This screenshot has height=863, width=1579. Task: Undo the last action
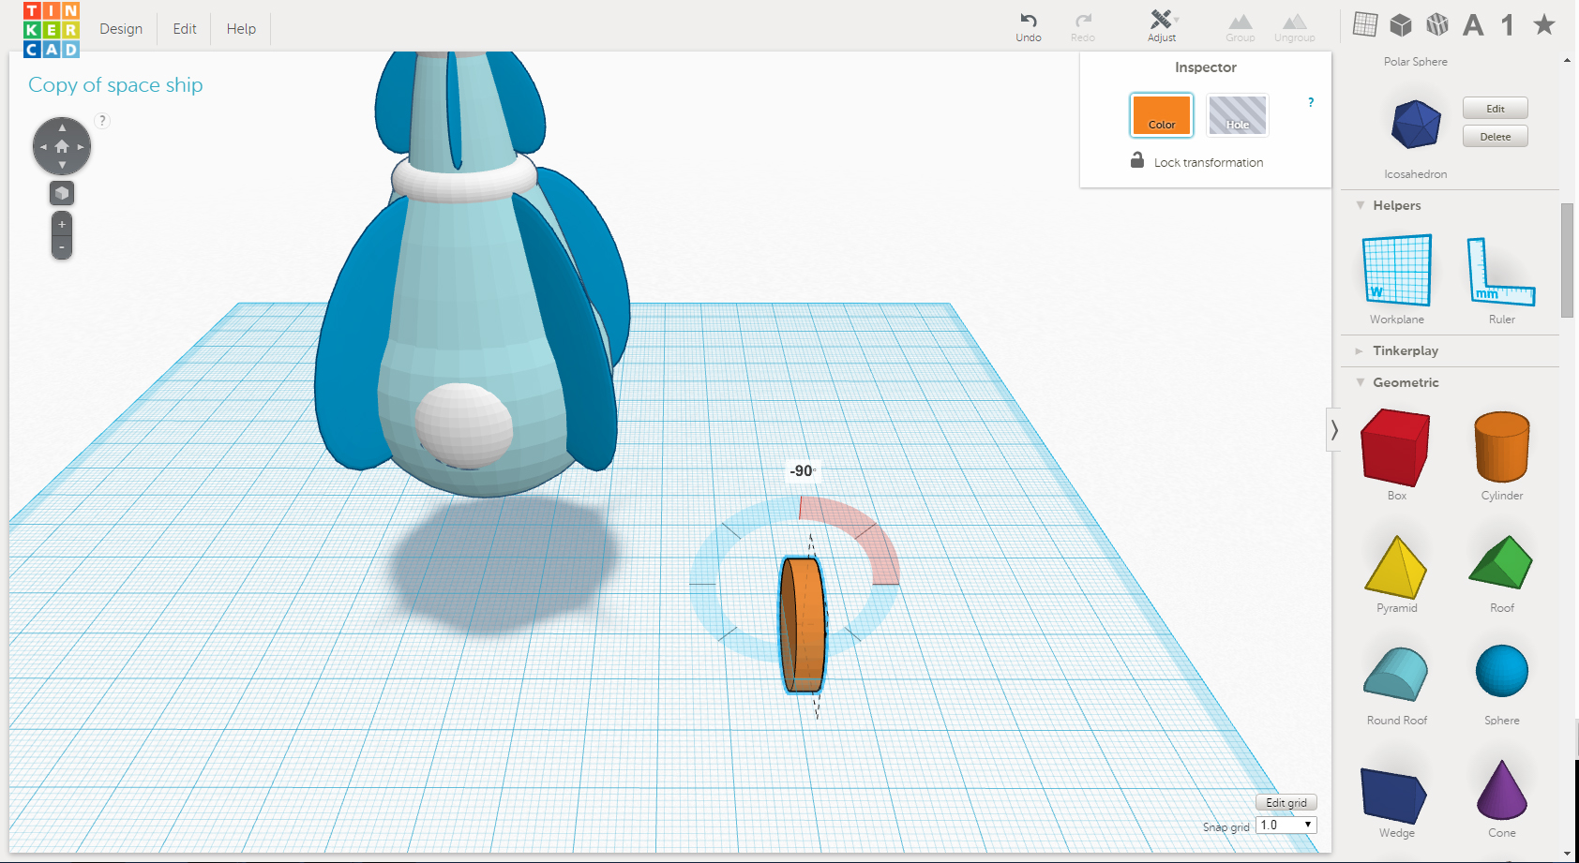1029,26
